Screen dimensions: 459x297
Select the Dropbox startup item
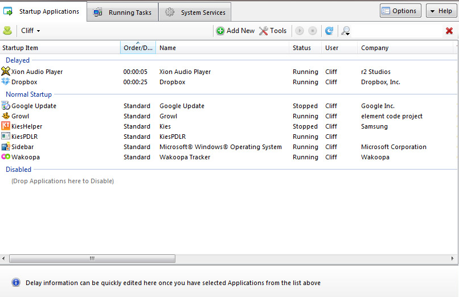tap(24, 82)
